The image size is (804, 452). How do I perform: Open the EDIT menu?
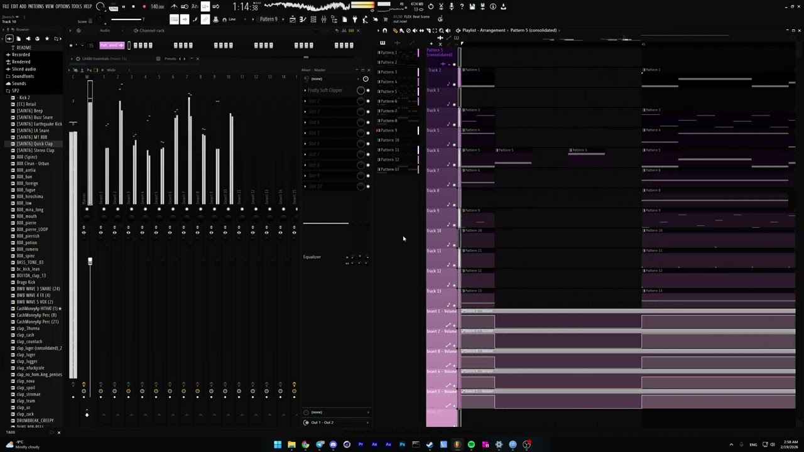pos(14,6)
